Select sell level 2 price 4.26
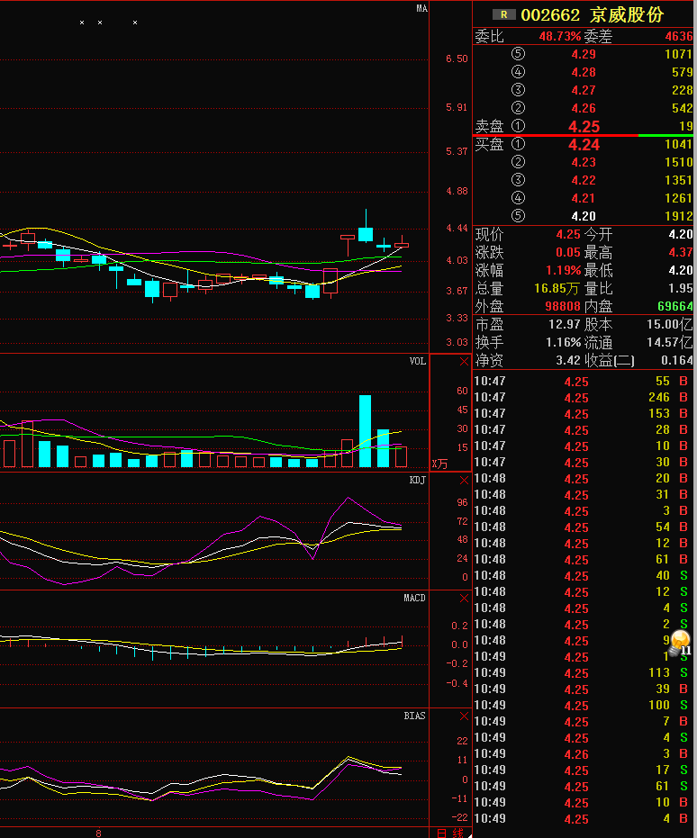The image size is (697, 838). [584, 109]
